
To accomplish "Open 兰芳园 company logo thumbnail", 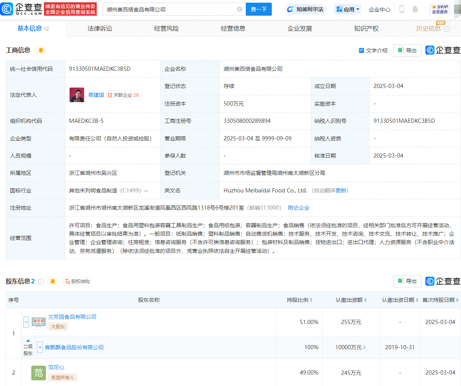I will (39, 322).
